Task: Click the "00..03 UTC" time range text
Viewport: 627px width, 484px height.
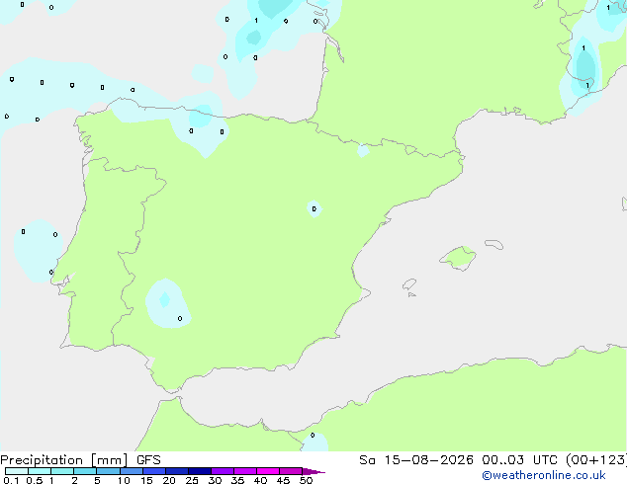Action: pyautogui.click(x=518, y=460)
